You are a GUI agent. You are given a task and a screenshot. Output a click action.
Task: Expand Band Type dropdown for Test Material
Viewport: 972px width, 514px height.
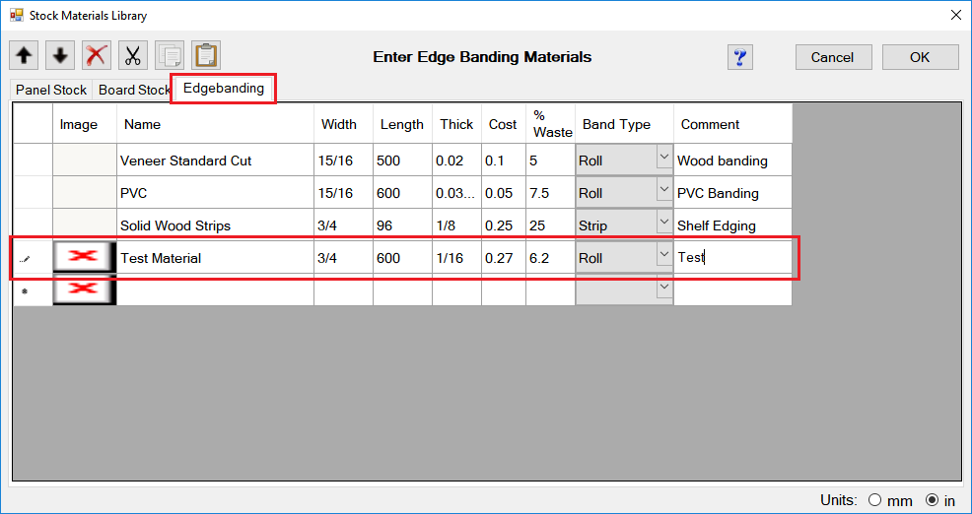coord(663,256)
